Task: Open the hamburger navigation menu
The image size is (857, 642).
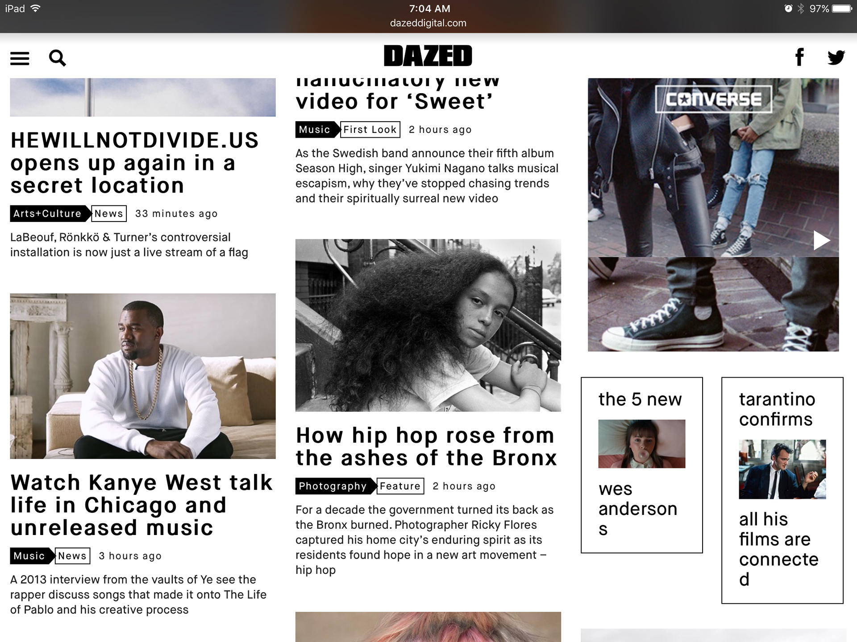Action: [20, 58]
